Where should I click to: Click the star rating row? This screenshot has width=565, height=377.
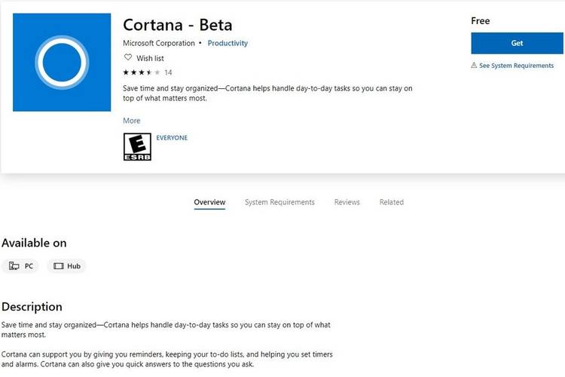pyautogui.click(x=142, y=72)
